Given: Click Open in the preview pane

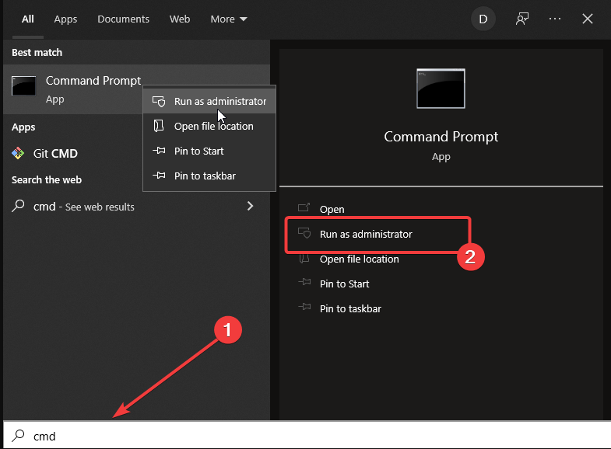Looking at the screenshot, I should (x=332, y=209).
